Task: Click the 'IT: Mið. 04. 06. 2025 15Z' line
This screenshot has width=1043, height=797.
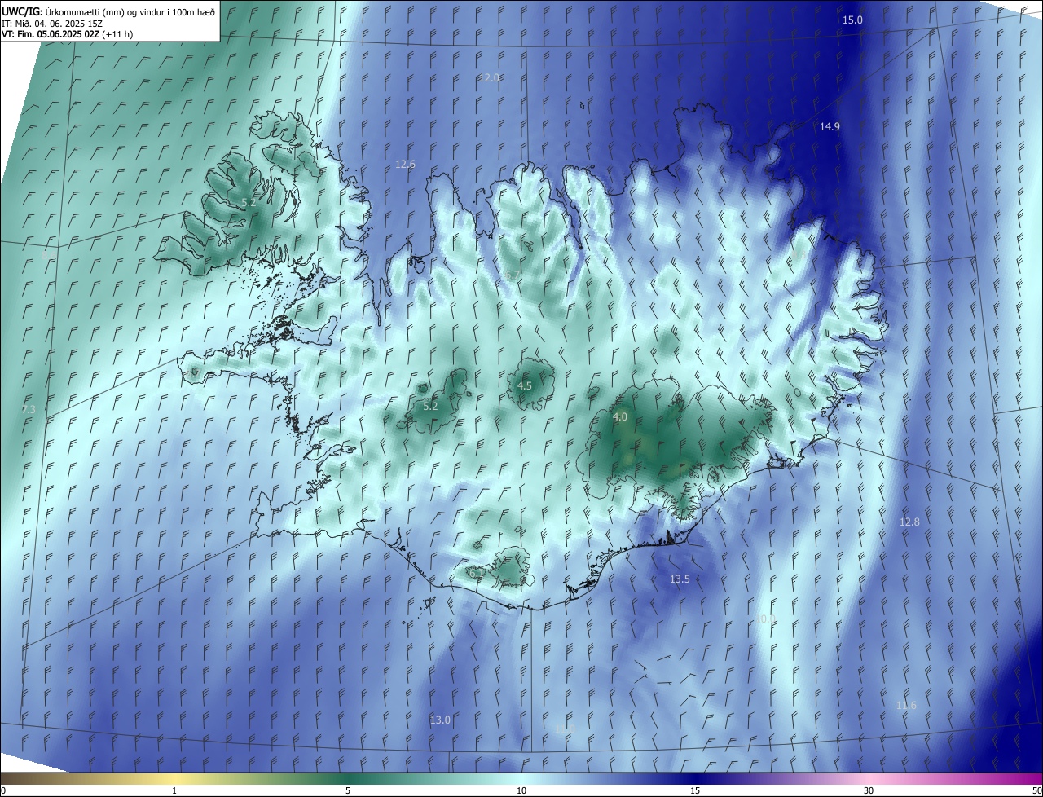Action: (51, 23)
